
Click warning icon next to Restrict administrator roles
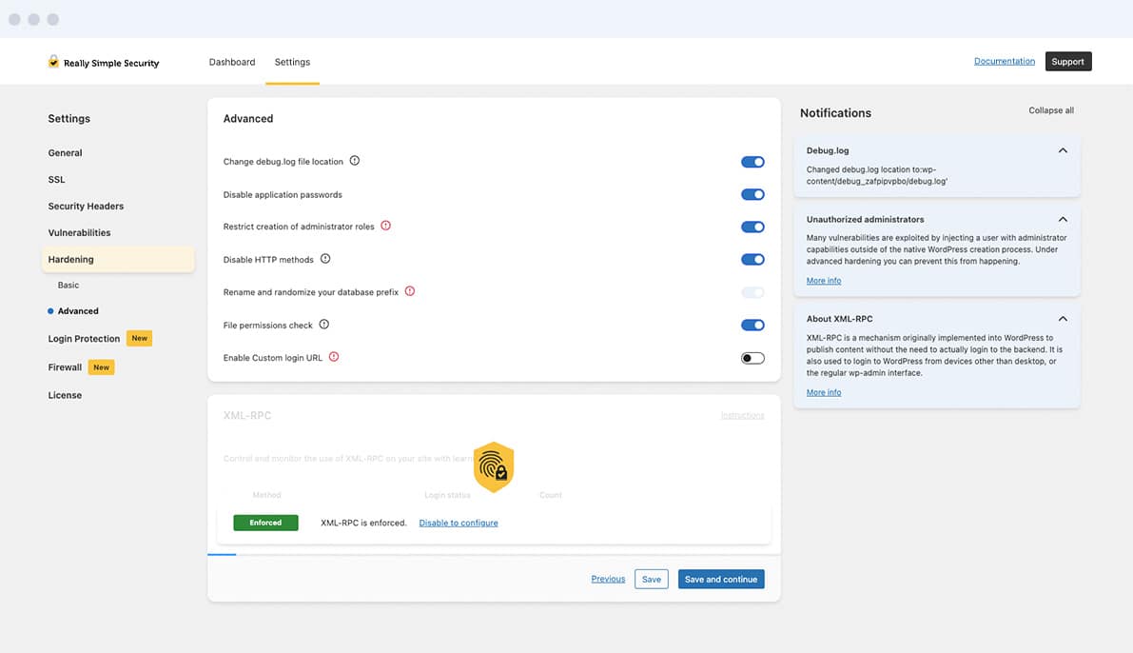tap(385, 226)
